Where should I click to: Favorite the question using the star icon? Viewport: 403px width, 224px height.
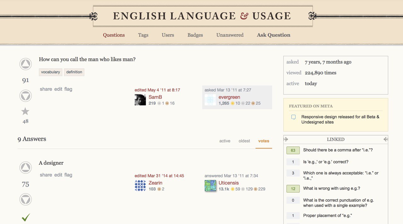click(25, 111)
